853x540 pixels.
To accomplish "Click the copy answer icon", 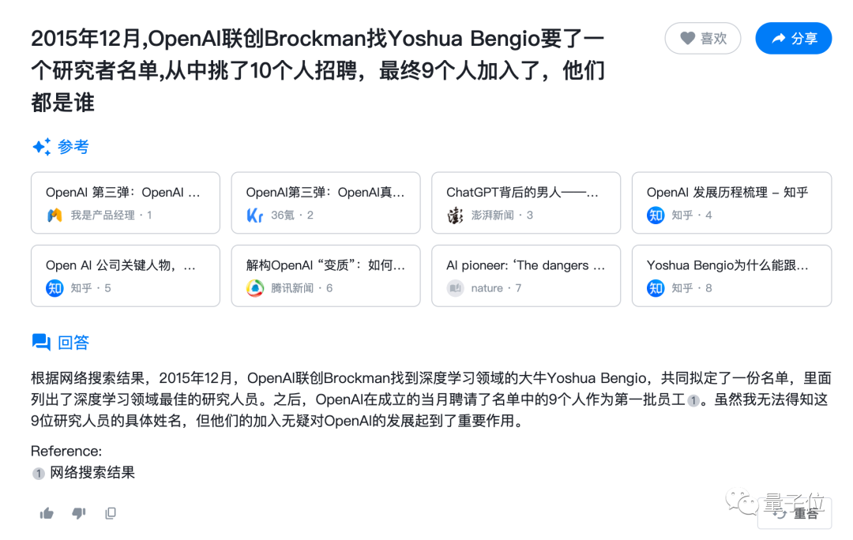I will pos(111,513).
